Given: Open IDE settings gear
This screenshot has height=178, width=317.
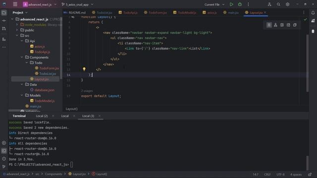Looking at the screenshot, I should click(287, 4).
